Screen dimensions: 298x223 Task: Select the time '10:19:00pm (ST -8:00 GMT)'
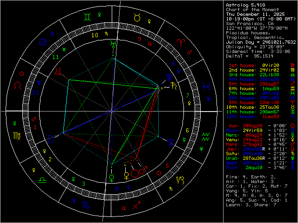click(261, 19)
